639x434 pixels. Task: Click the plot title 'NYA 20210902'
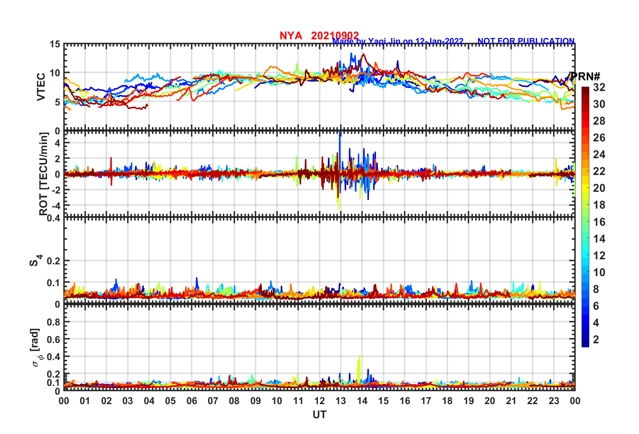(319, 35)
